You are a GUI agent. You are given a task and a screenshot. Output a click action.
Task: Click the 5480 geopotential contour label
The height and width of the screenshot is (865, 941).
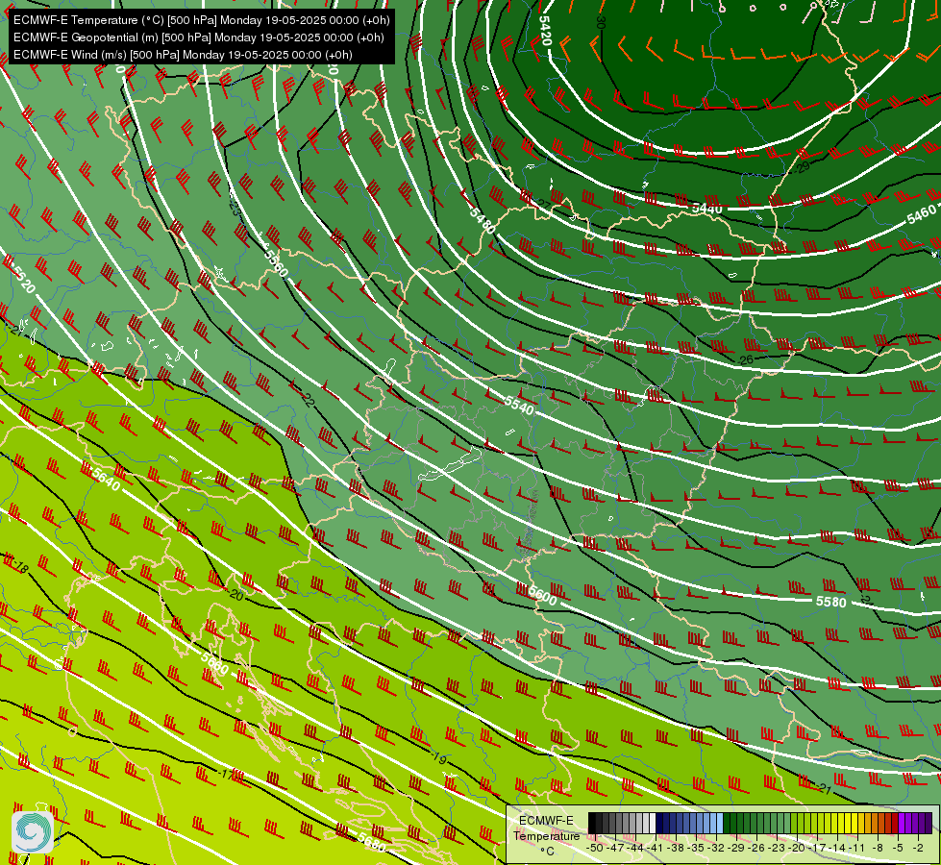[x=483, y=220]
